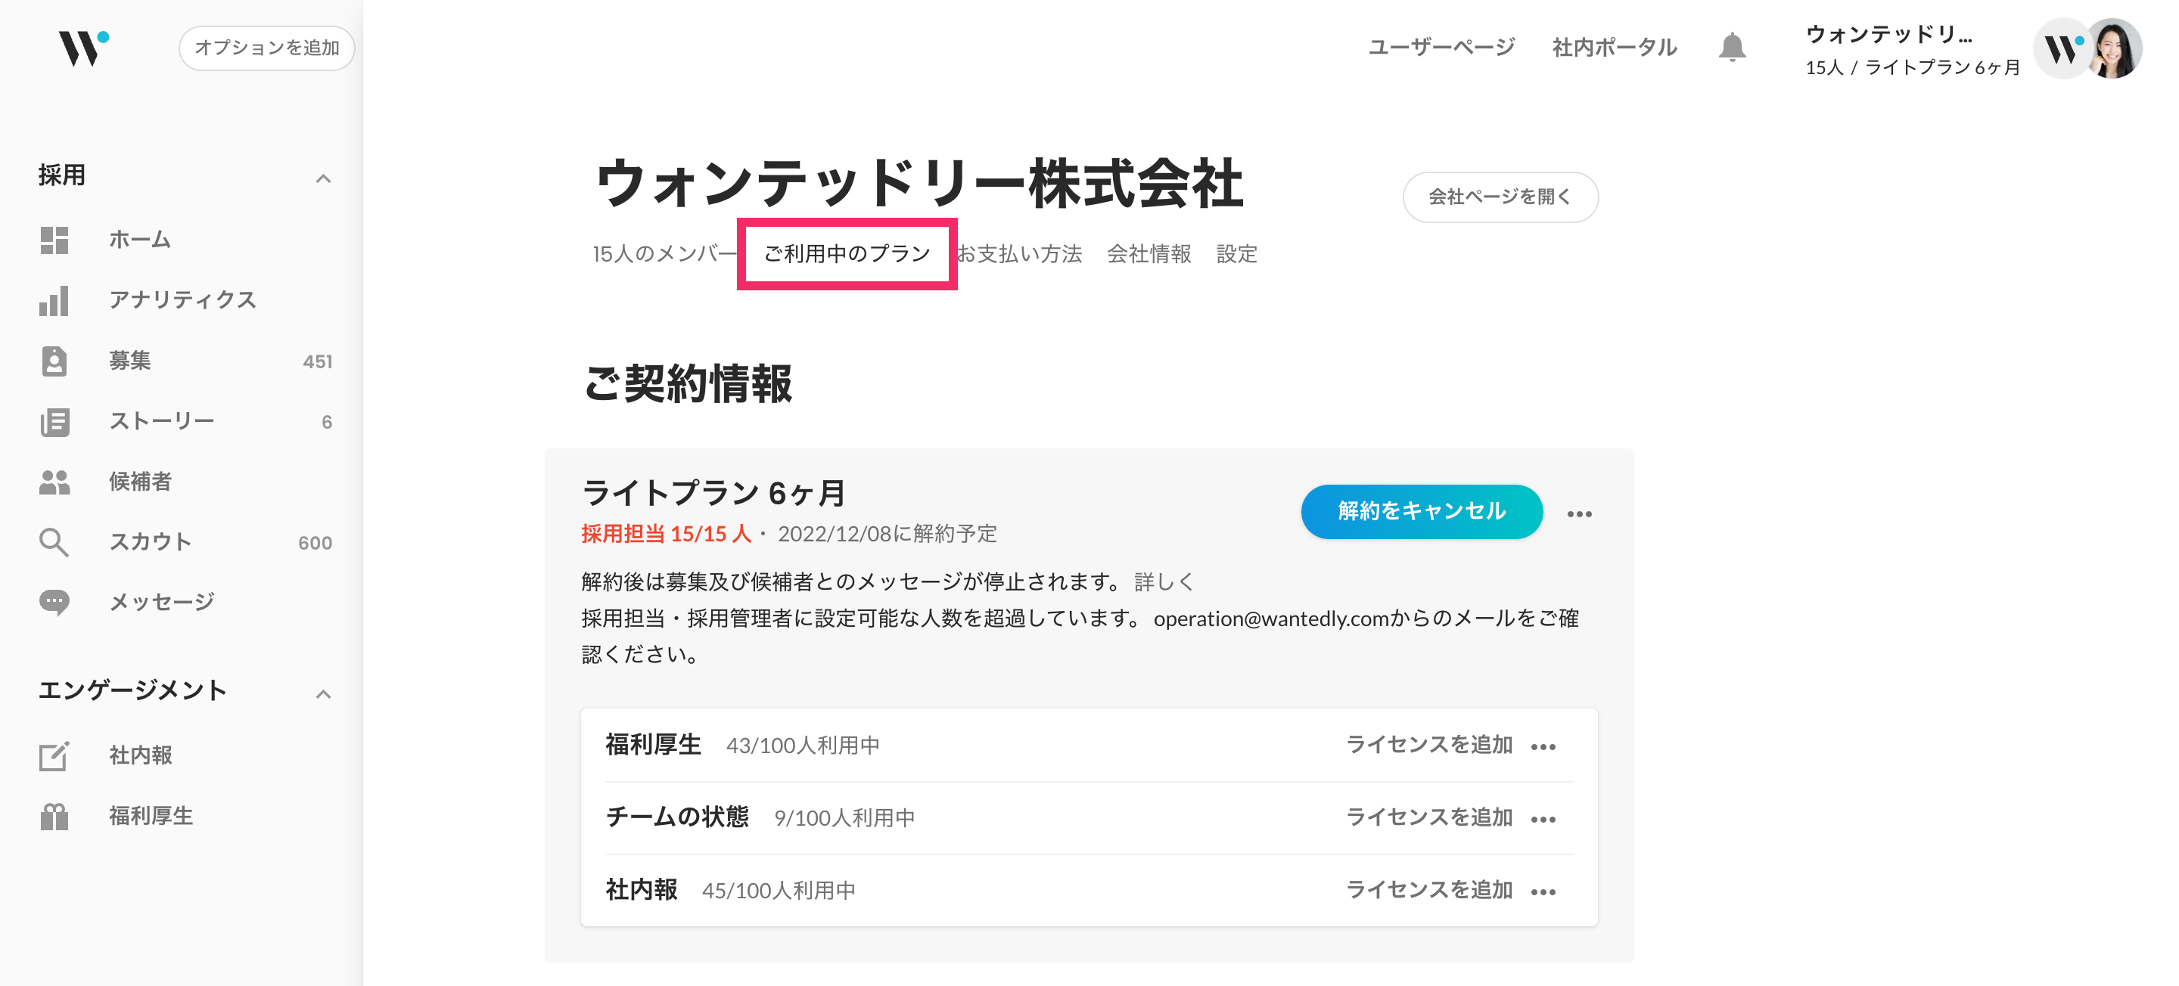Click the アナリティクス bar chart icon
The image size is (2179, 986).
[x=54, y=301]
